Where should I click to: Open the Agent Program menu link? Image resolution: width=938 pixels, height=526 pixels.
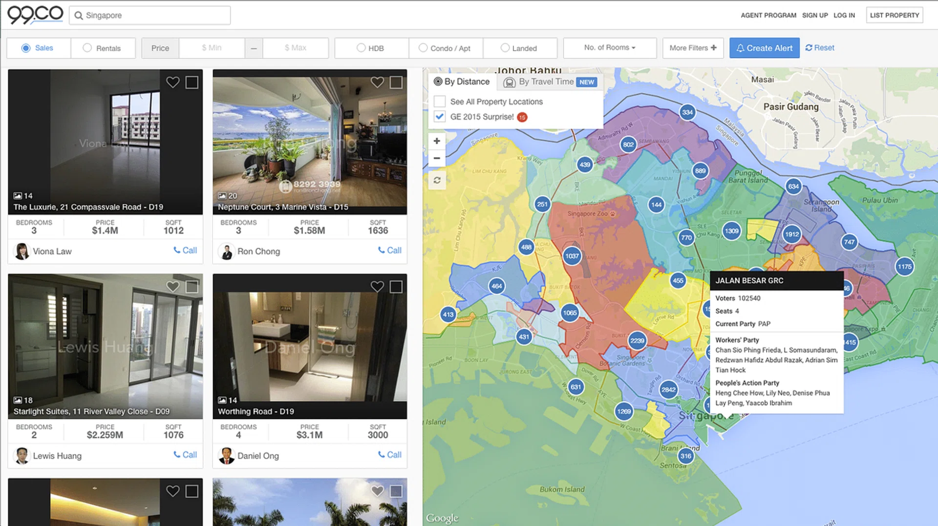768,15
